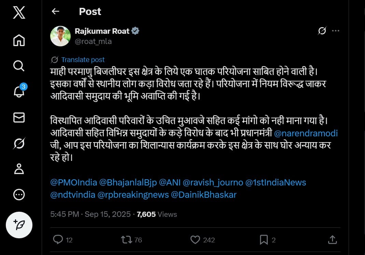Open the @narendramodi mention
365x255 pixels.
[306, 133]
